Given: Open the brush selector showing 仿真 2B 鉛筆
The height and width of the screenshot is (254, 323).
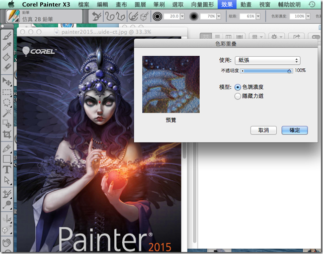Looking at the screenshot, I should (x=44, y=16).
